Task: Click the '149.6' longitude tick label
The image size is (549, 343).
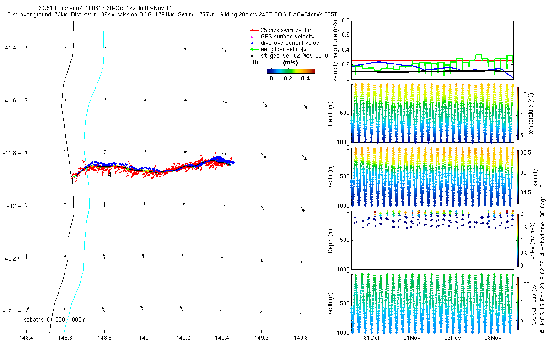Action: (x=261, y=338)
